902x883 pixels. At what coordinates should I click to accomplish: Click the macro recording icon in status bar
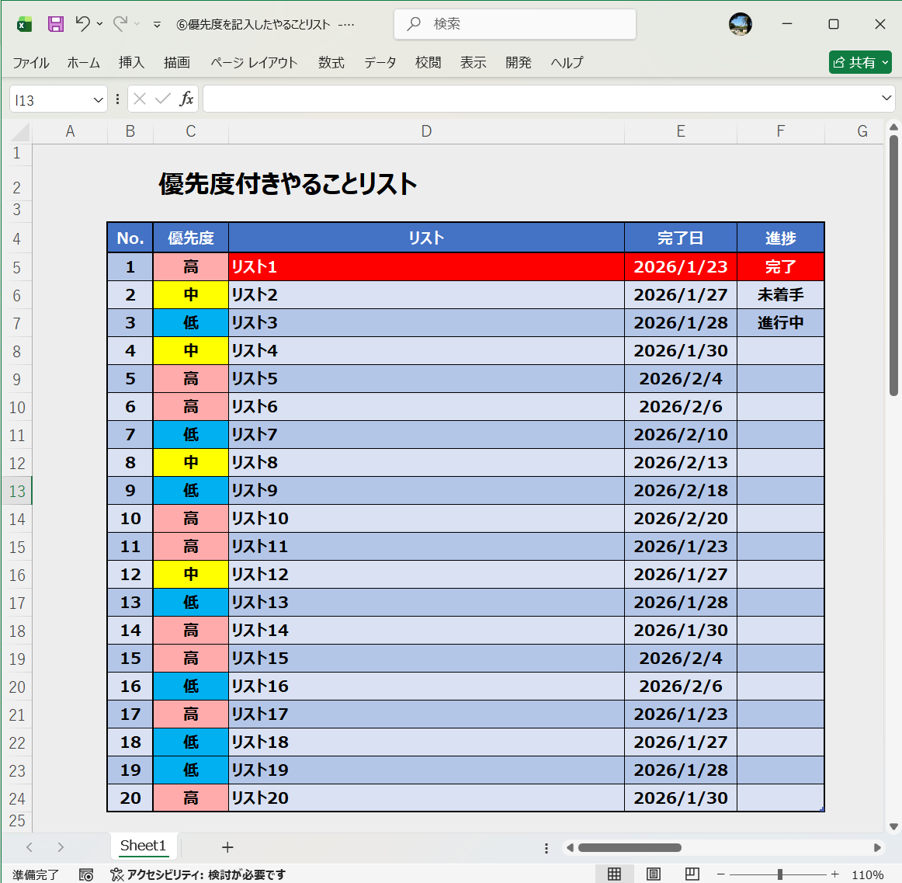85,874
